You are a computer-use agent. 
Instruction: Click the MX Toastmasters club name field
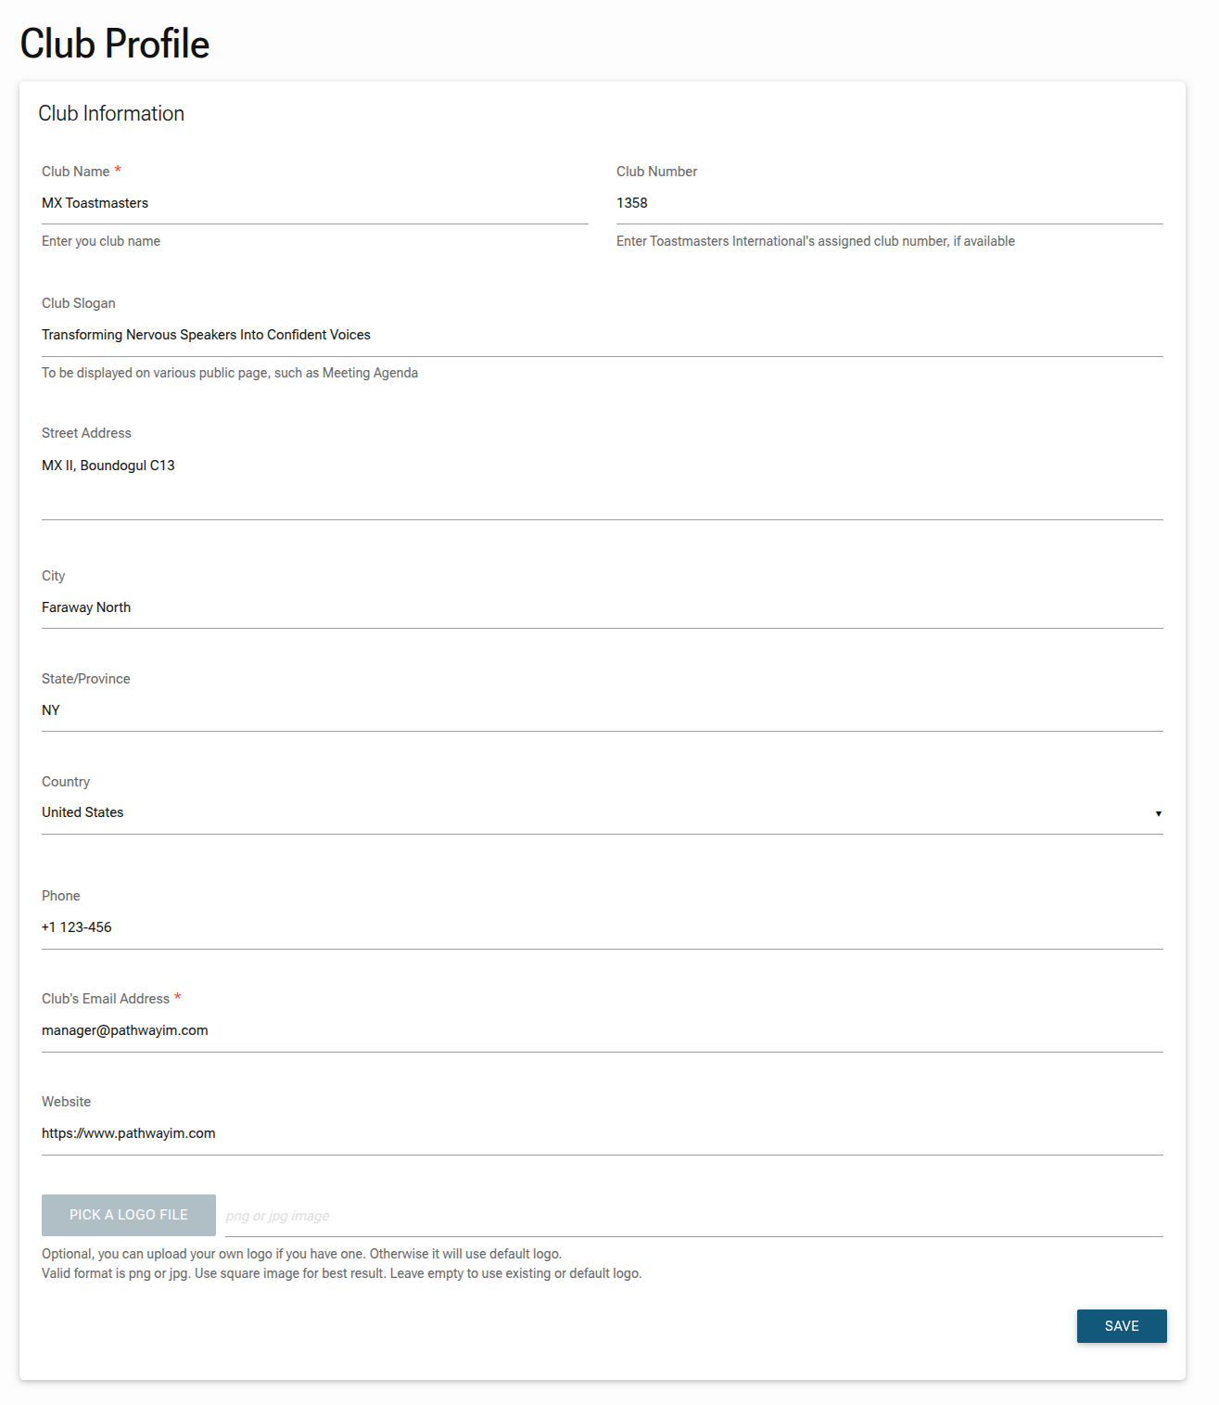click(x=314, y=203)
